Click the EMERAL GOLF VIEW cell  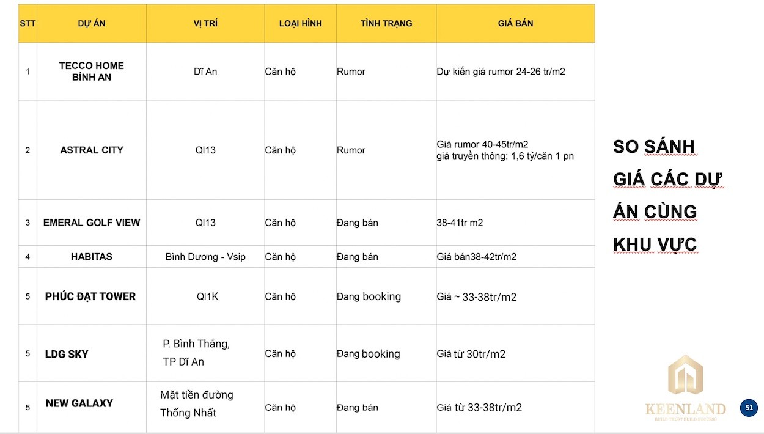[92, 223]
